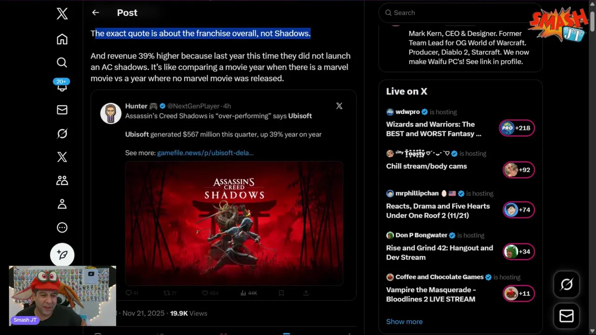
Task: Open Communities people icon in sidebar
Action: (62, 181)
